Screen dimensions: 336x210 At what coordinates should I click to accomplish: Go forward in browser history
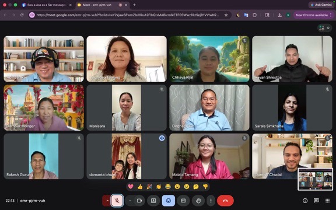click(x=13, y=15)
